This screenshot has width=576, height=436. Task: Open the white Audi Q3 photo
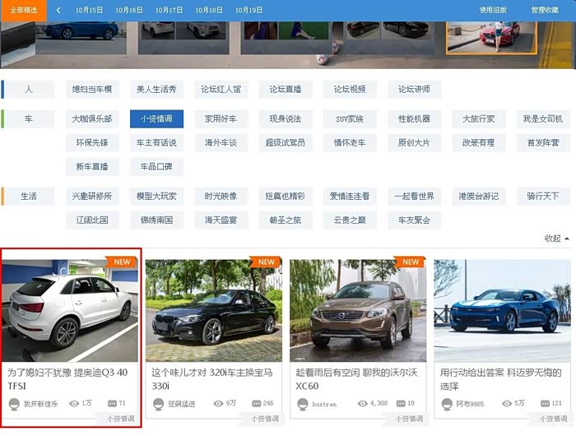click(x=70, y=311)
